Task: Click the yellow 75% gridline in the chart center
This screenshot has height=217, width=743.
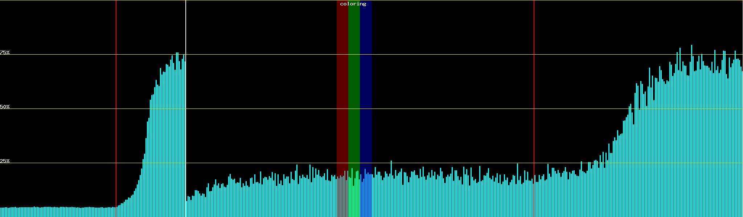Action: point(435,55)
